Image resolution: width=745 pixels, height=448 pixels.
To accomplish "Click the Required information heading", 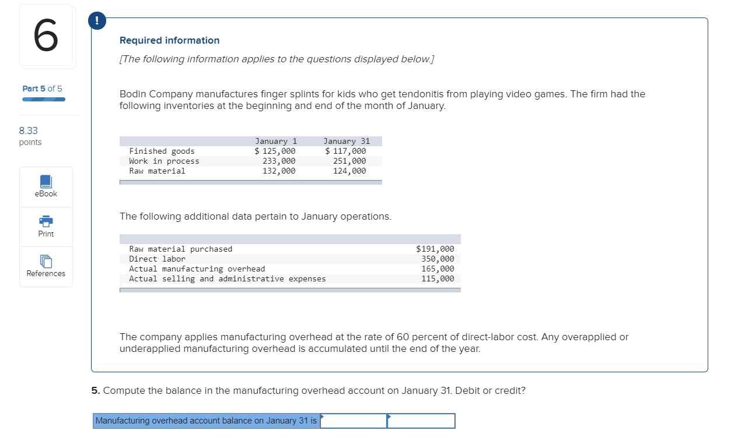I will [170, 40].
